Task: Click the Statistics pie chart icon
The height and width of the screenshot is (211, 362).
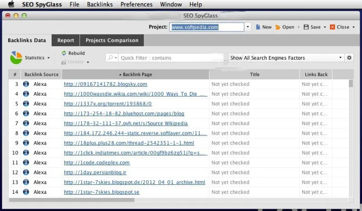Action: click(x=16, y=57)
